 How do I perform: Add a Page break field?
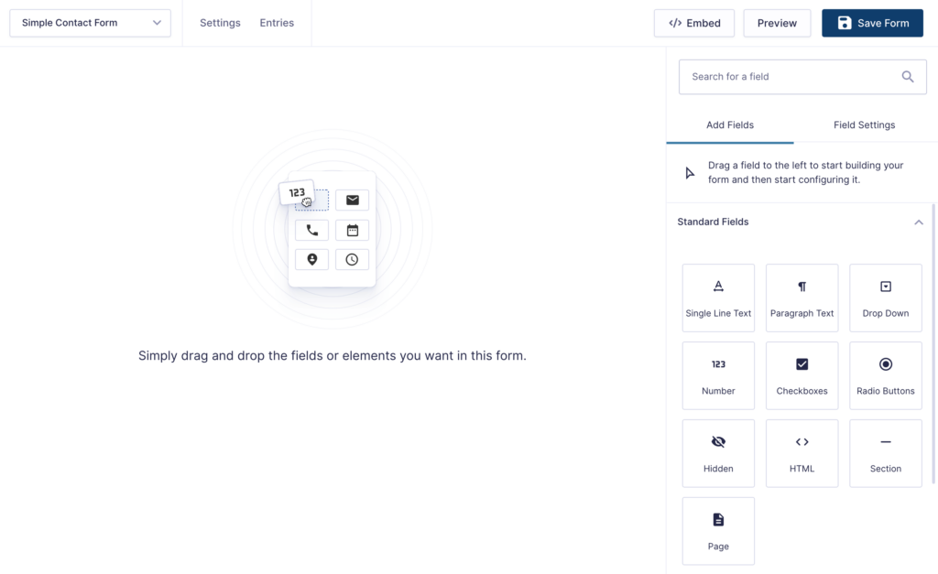[x=718, y=531]
